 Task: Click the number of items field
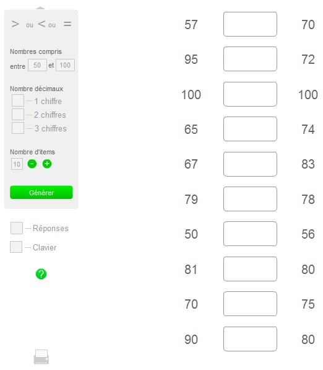(x=17, y=164)
